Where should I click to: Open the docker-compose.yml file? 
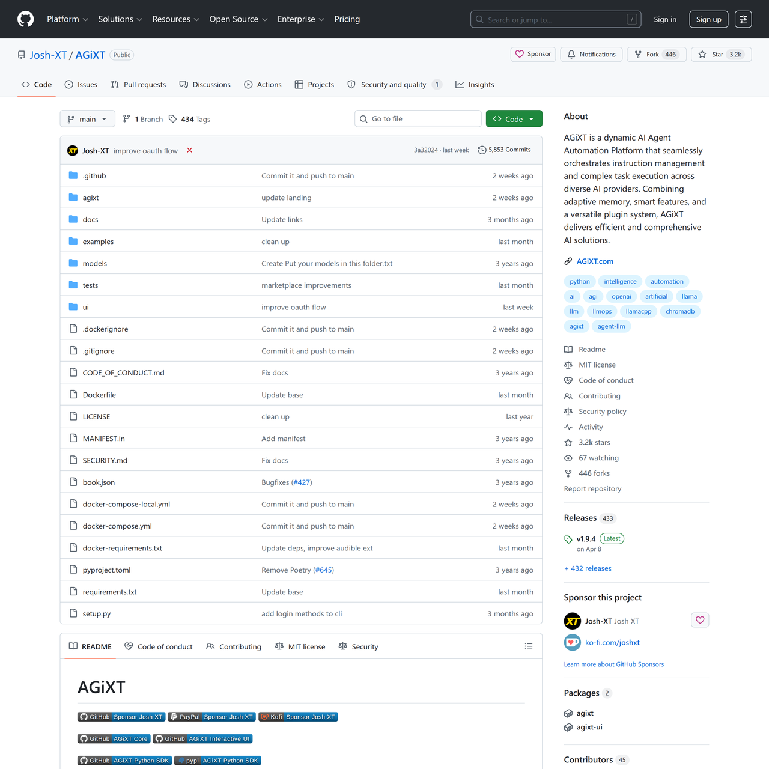117,526
